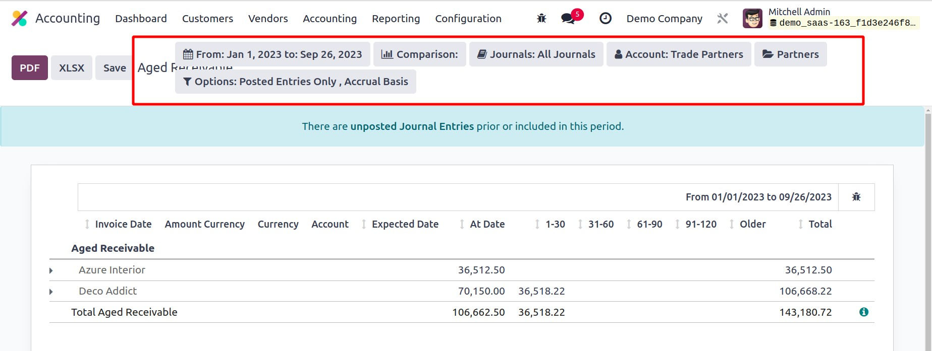This screenshot has width=932, height=351.
Task: Click Mitchell Admin avatar picture
Action: pyautogui.click(x=752, y=19)
